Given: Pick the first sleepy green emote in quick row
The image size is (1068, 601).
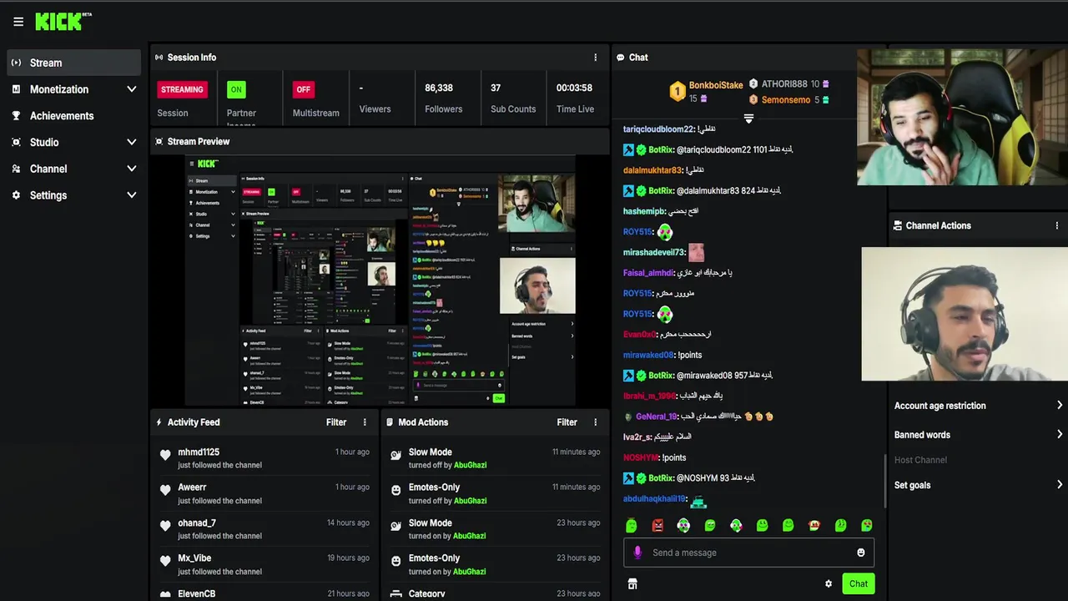Looking at the screenshot, I should (x=632, y=525).
